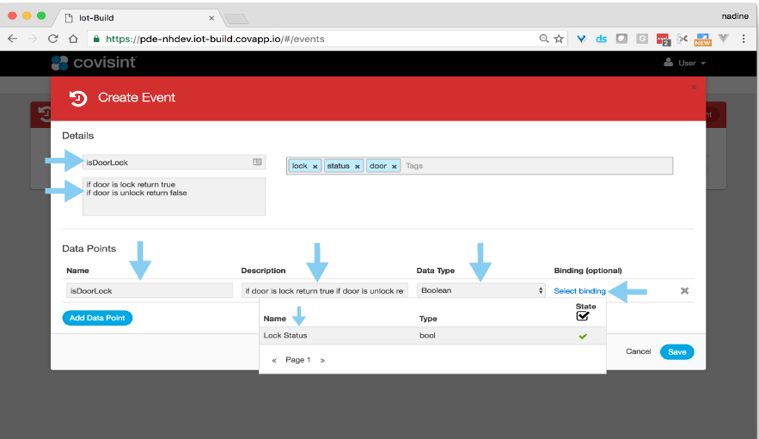Click the browser home icon

click(x=74, y=39)
